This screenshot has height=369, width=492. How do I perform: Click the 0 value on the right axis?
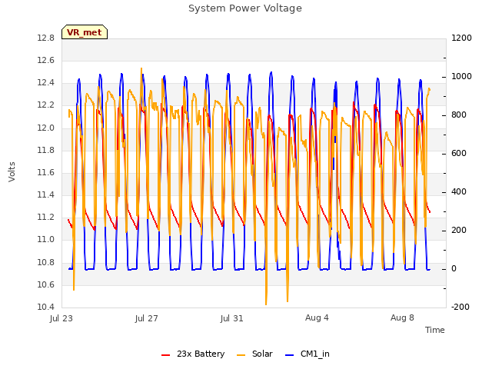454,268
